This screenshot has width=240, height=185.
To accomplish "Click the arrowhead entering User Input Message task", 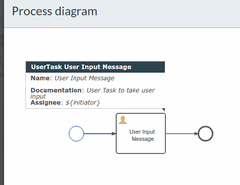I will [114, 134].
